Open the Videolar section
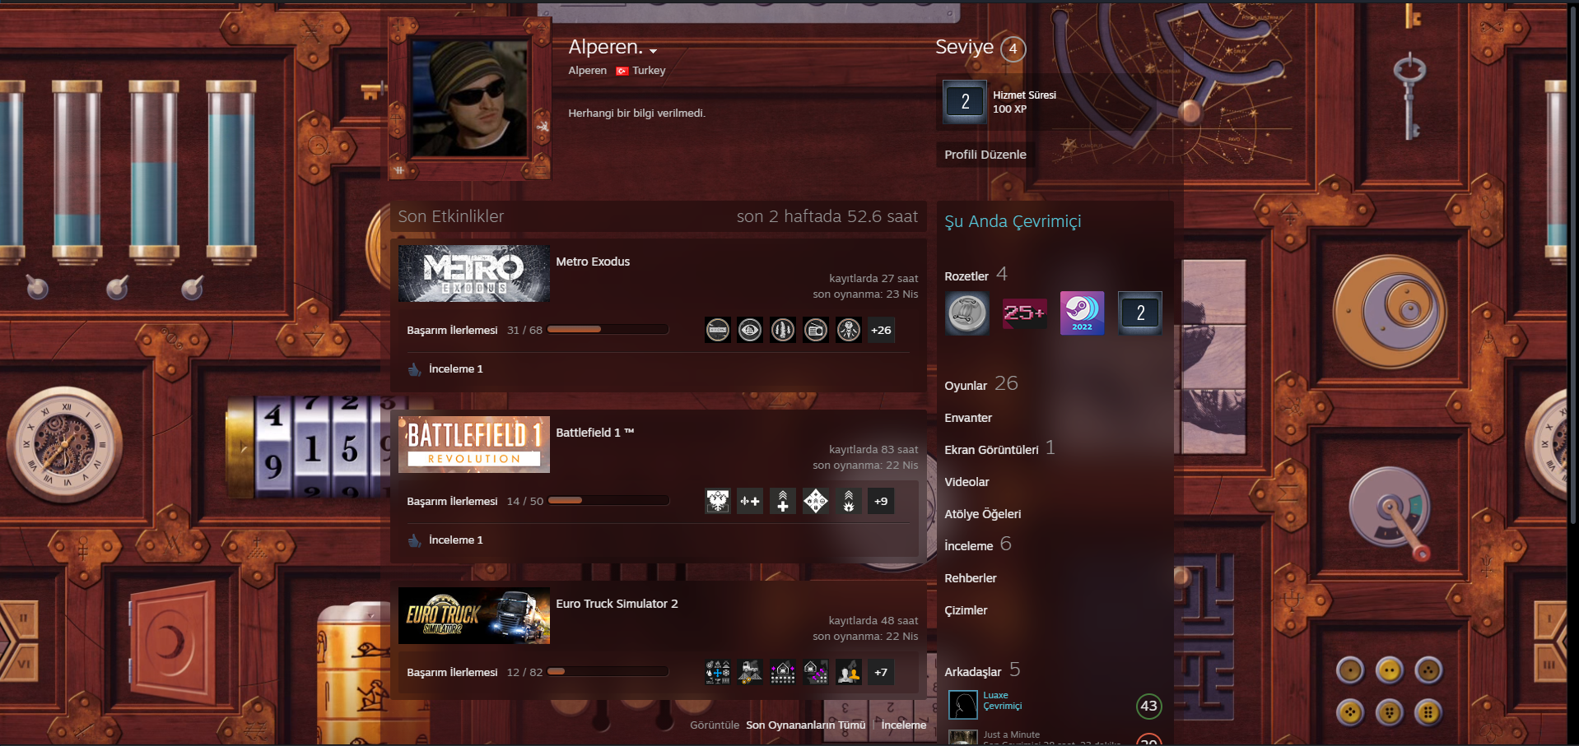Screen dimensions: 1579x746 pyautogui.click(x=966, y=482)
